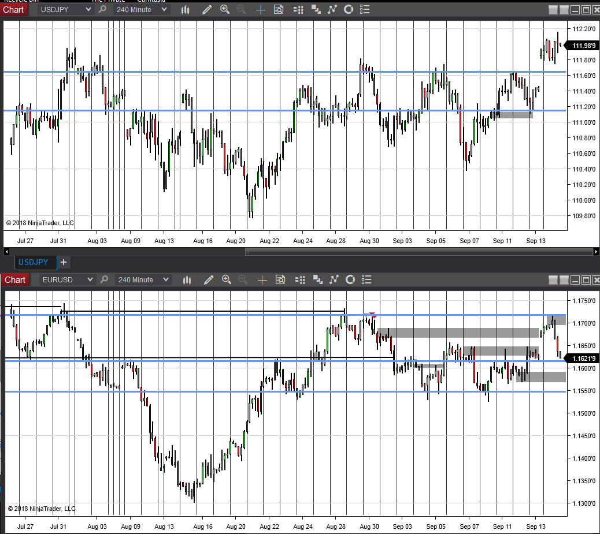Open the Chart menu of USDJPY window
The height and width of the screenshot is (534, 600).
click(x=14, y=10)
